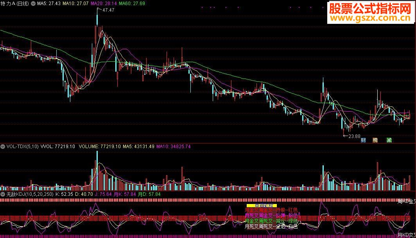Collapse the VOL-TDX indicator panel via its arrow
416x238 pixels.
3,146
